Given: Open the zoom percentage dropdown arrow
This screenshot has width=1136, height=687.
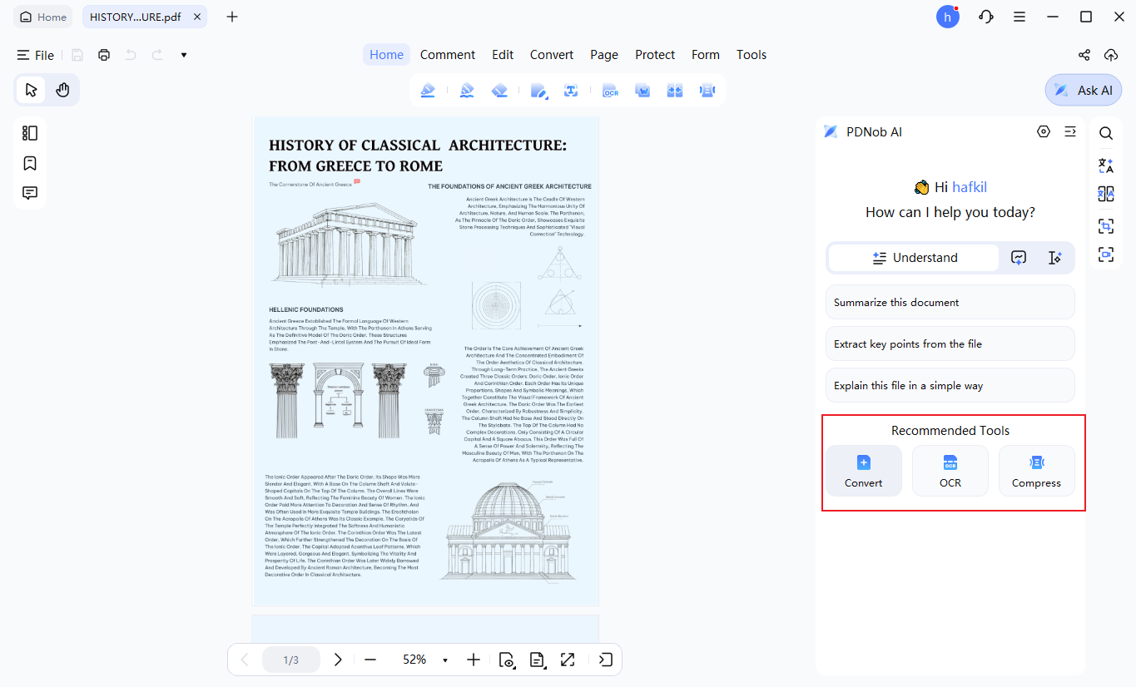Looking at the screenshot, I should coord(445,660).
